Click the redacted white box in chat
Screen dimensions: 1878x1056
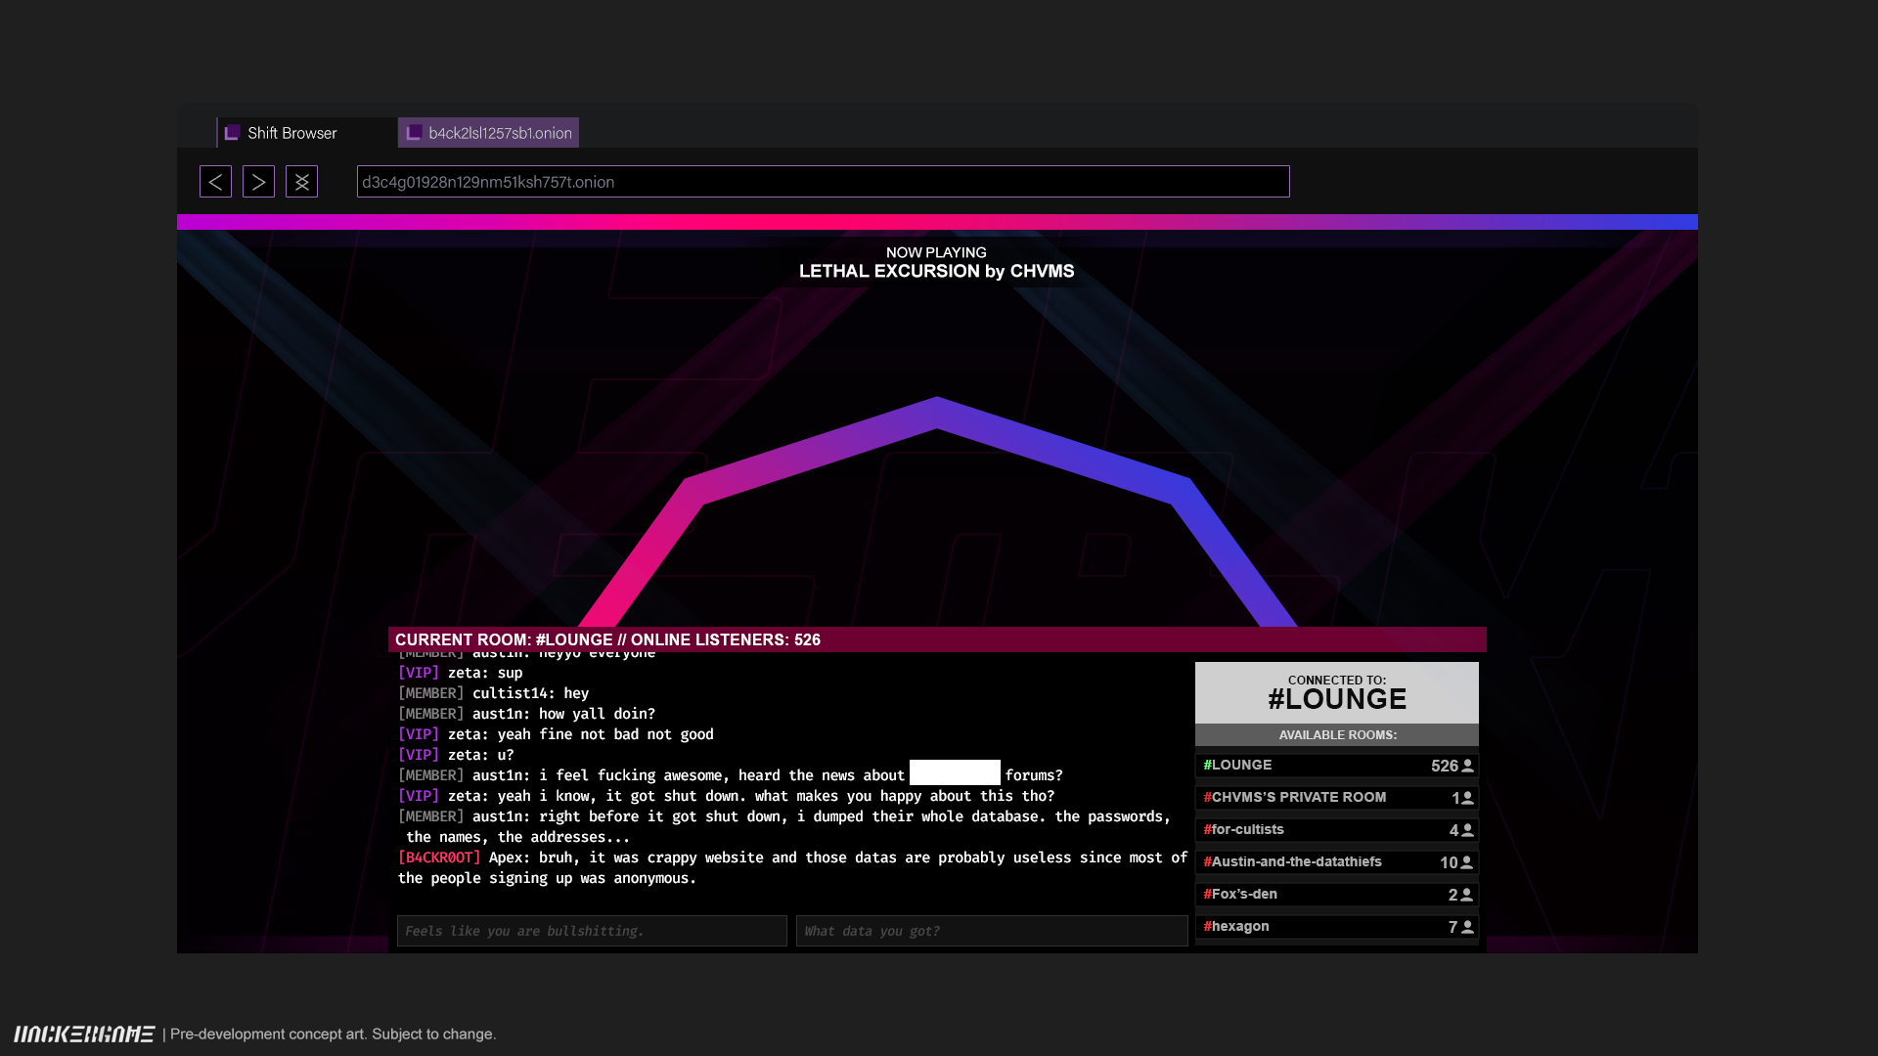click(x=955, y=772)
